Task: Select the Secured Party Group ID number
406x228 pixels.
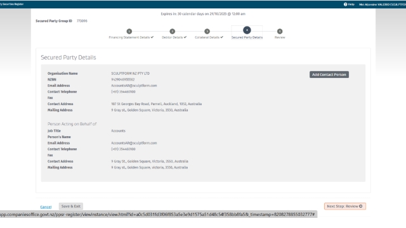Action: 82,21
